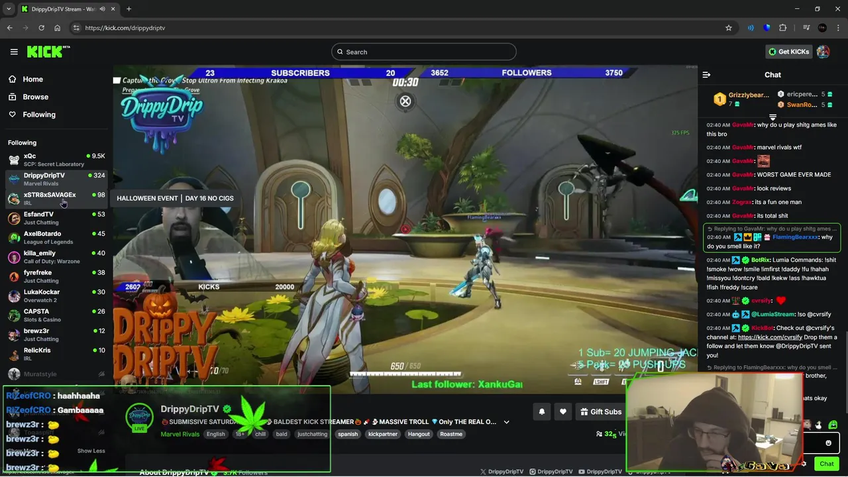The width and height of the screenshot is (848, 477).
Task: Click Grizzlybear top gifter name
Action: click(x=749, y=95)
